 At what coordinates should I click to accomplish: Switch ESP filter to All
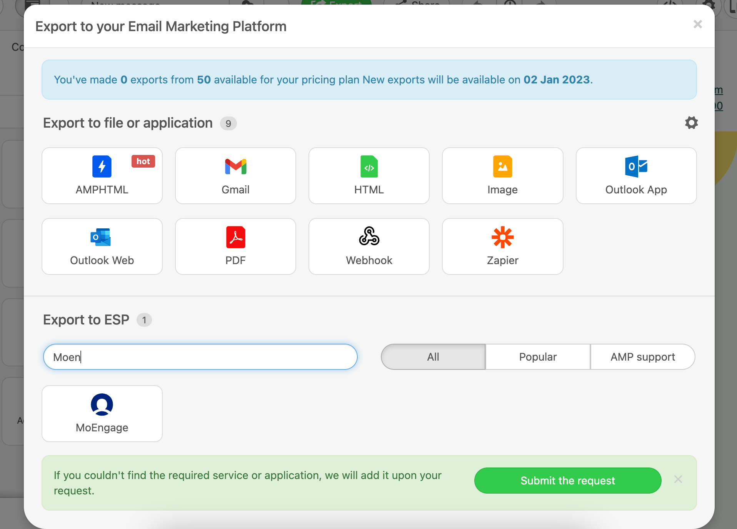click(433, 357)
